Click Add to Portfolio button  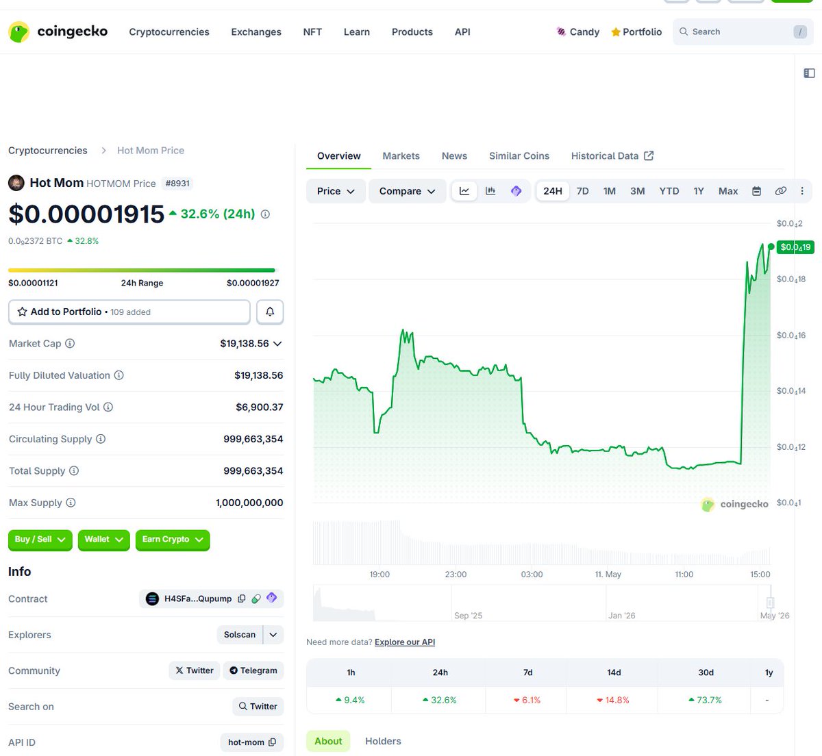pyautogui.click(x=129, y=312)
